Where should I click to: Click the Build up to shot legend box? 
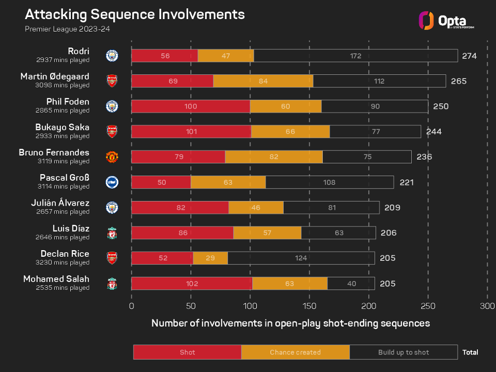pos(403,352)
